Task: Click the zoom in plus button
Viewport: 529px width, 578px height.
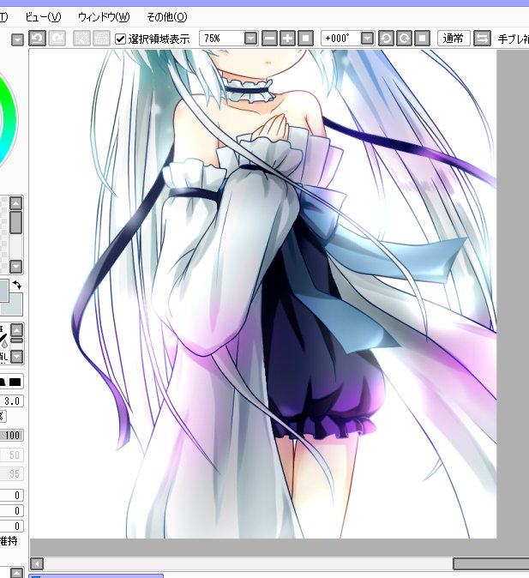Action: pyautogui.click(x=287, y=39)
